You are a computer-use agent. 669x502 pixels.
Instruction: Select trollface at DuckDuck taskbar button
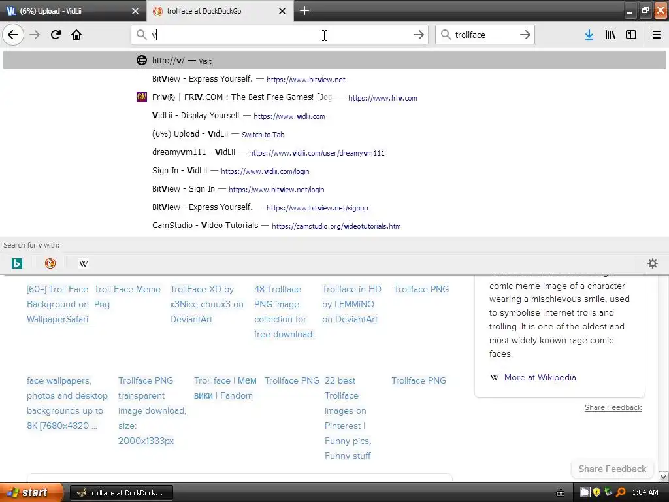pos(121,493)
